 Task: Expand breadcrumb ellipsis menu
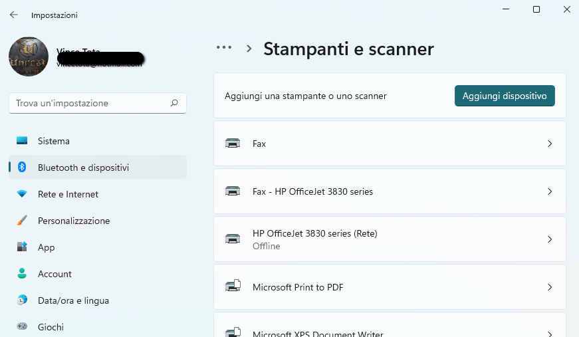tap(224, 47)
